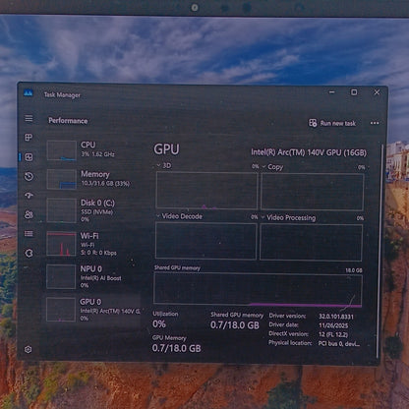Close the Task Manager window
Screen dimensions: 409x409
(377, 92)
